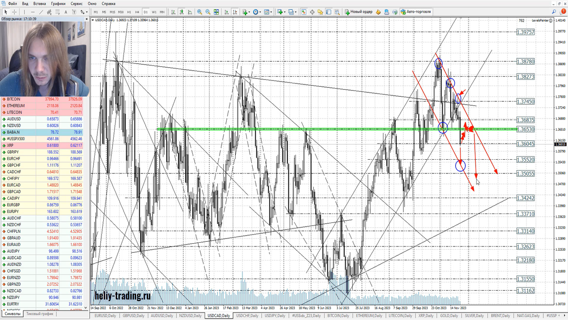Toggle the Navigator panel (star folder)
Viewport: 568px width, 320px height.
click(320, 11)
